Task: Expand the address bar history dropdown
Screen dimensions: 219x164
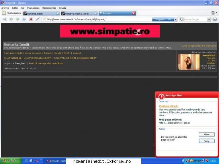Action: [x=176, y=20]
